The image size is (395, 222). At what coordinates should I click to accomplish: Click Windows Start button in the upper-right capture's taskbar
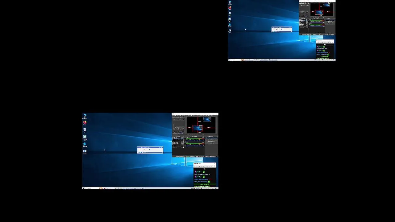click(229, 60)
